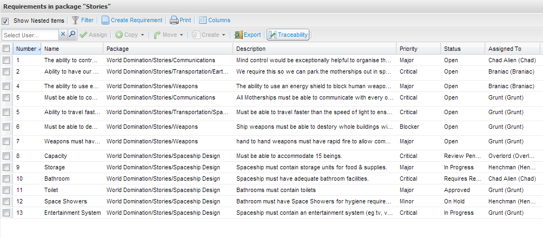Click the Assign button
Screen dimensions: 543x238
(x=93, y=35)
